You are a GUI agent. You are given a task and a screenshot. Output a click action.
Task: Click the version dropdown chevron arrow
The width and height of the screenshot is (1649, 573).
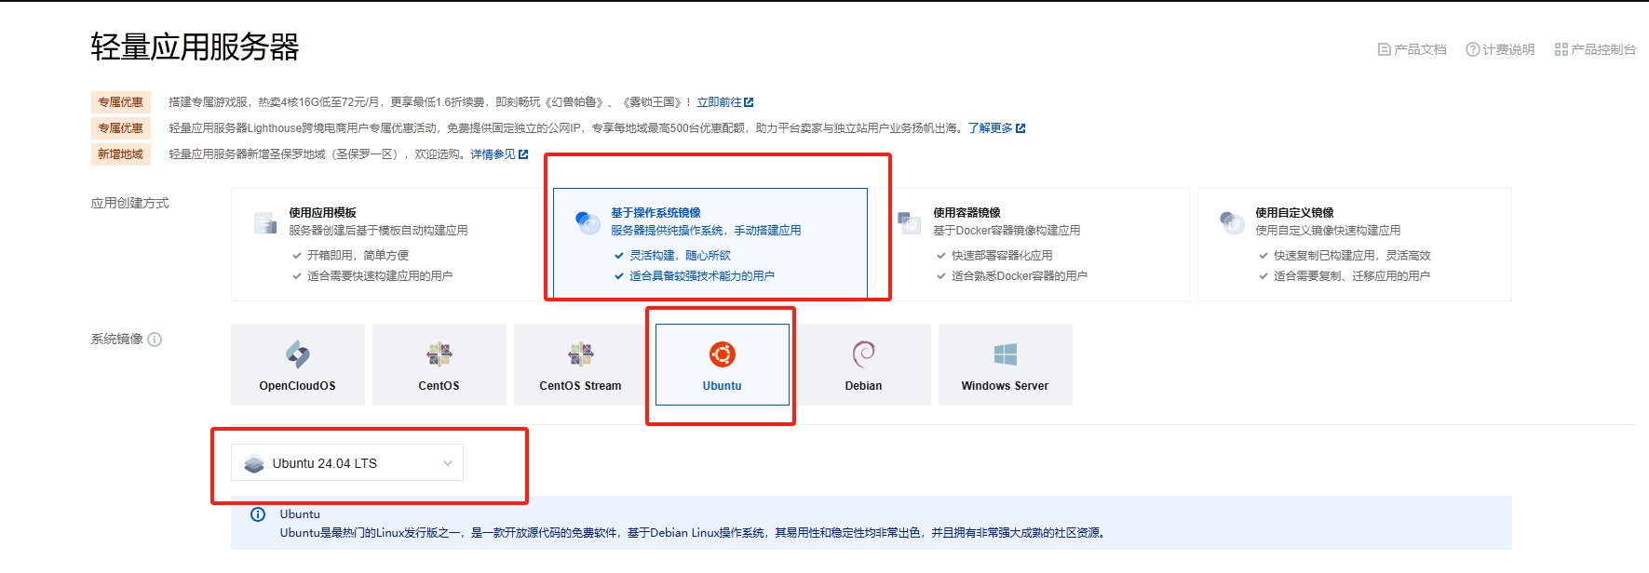(x=448, y=463)
